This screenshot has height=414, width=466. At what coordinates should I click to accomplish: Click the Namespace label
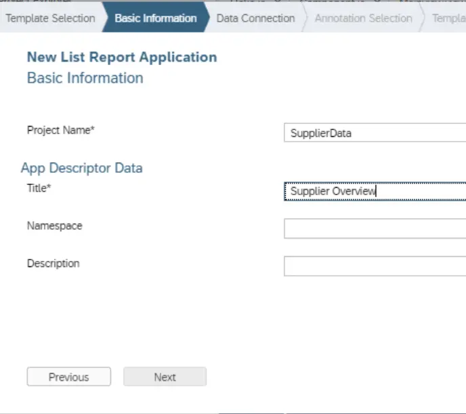(x=54, y=226)
